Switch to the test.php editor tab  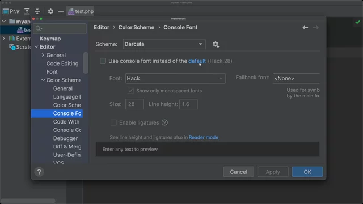(81, 11)
